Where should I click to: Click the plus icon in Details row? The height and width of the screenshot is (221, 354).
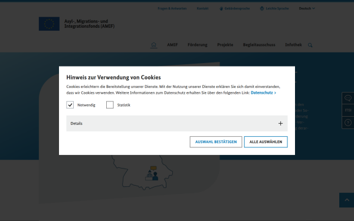280,123
